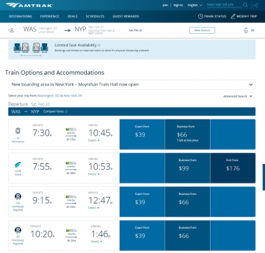Click the Sign In link
The height and width of the screenshot is (253, 265).
click(x=178, y=5)
